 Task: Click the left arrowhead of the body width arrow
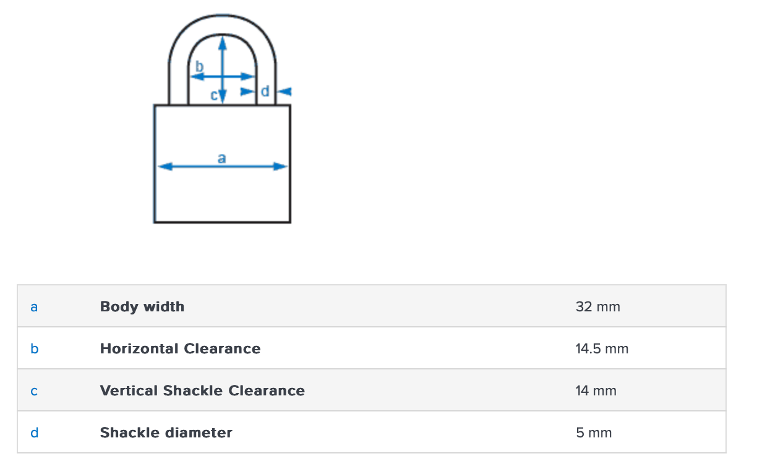pyautogui.click(x=163, y=166)
